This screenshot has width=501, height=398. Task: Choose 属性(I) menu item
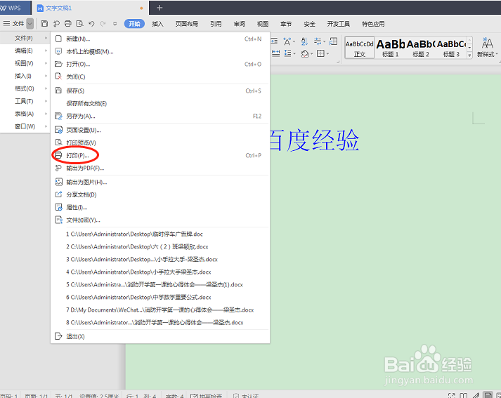tap(160, 208)
